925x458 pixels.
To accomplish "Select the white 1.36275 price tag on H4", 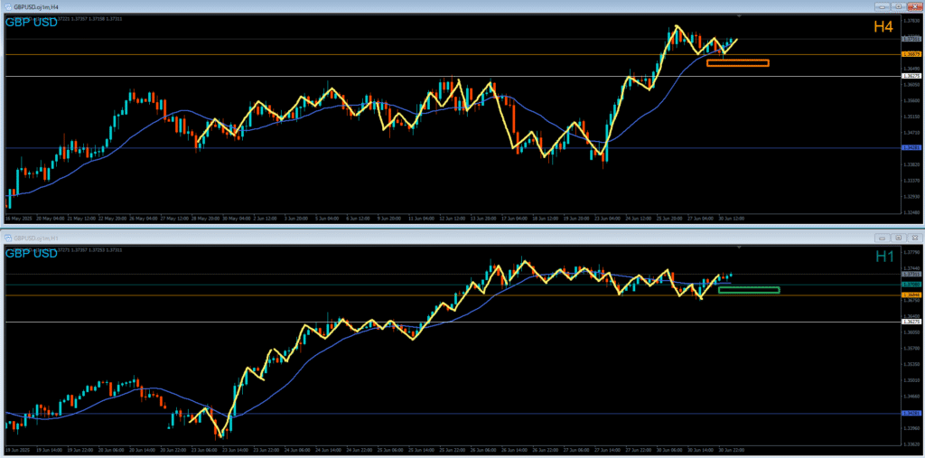I will tap(912, 76).
